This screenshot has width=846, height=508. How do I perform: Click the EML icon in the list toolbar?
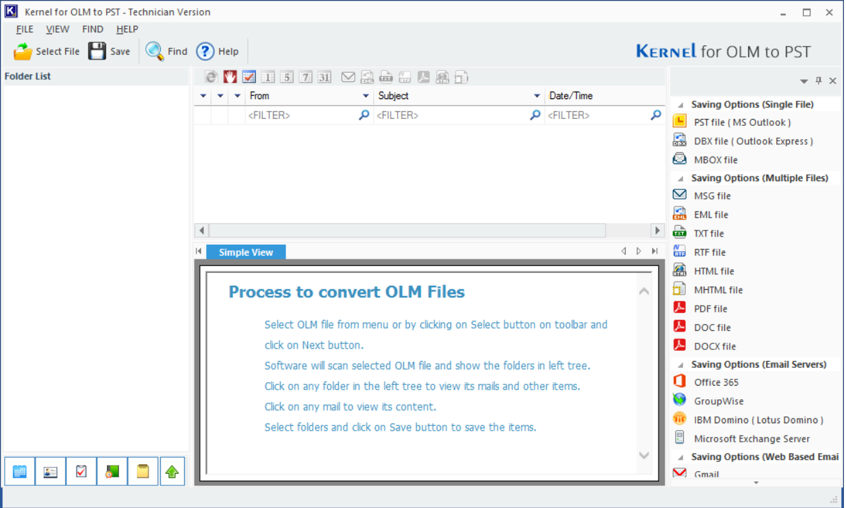tap(368, 77)
